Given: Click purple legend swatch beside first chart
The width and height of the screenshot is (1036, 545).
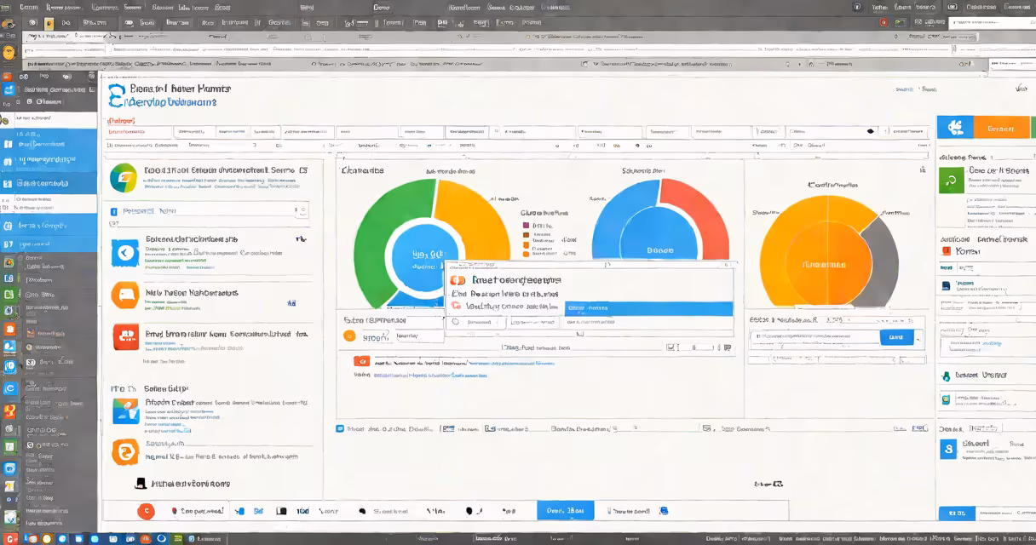Looking at the screenshot, I should tap(525, 226).
